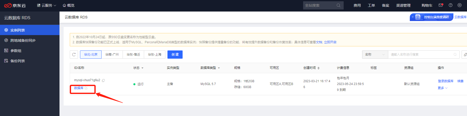Refresh the instance list

click(74, 55)
